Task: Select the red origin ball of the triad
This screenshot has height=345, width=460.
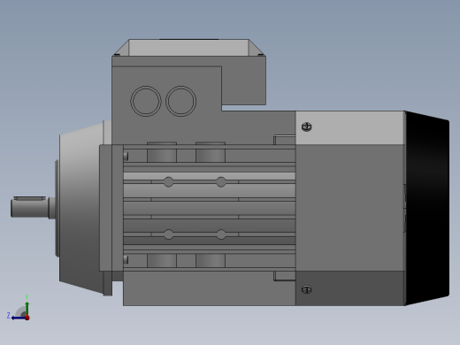Action: tap(27, 318)
